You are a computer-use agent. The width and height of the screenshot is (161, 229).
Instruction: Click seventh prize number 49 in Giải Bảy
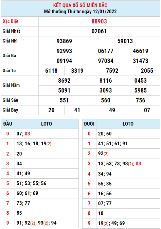(112, 110)
